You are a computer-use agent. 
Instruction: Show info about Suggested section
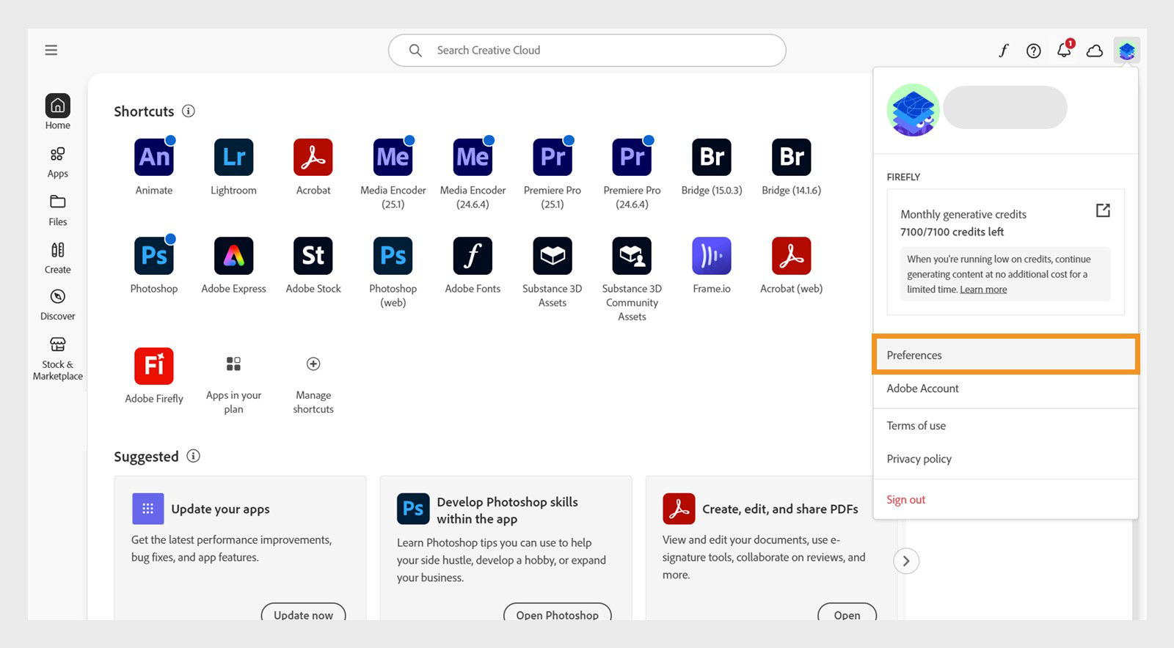(x=194, y=456)
